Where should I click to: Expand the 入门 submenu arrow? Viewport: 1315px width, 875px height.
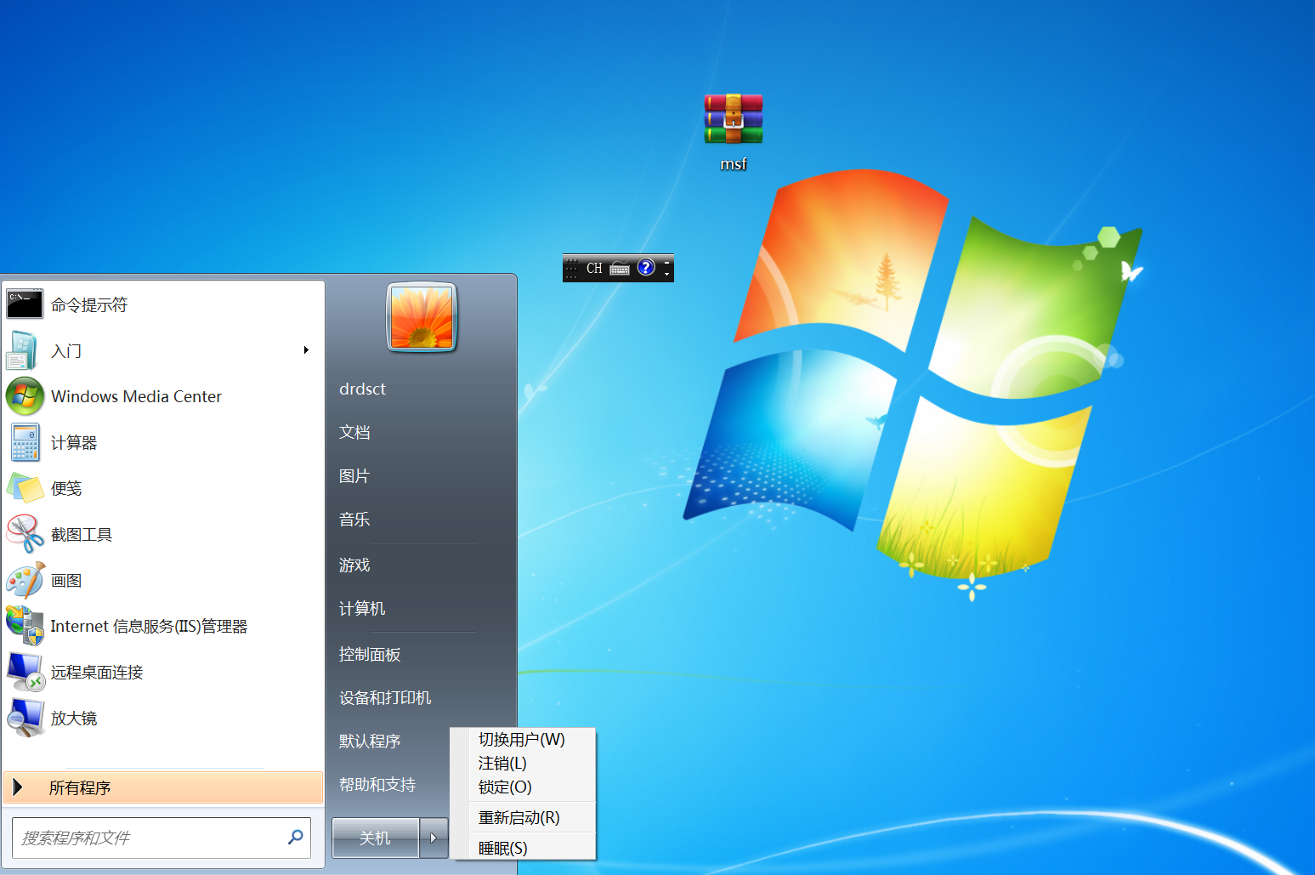point(306,350)
